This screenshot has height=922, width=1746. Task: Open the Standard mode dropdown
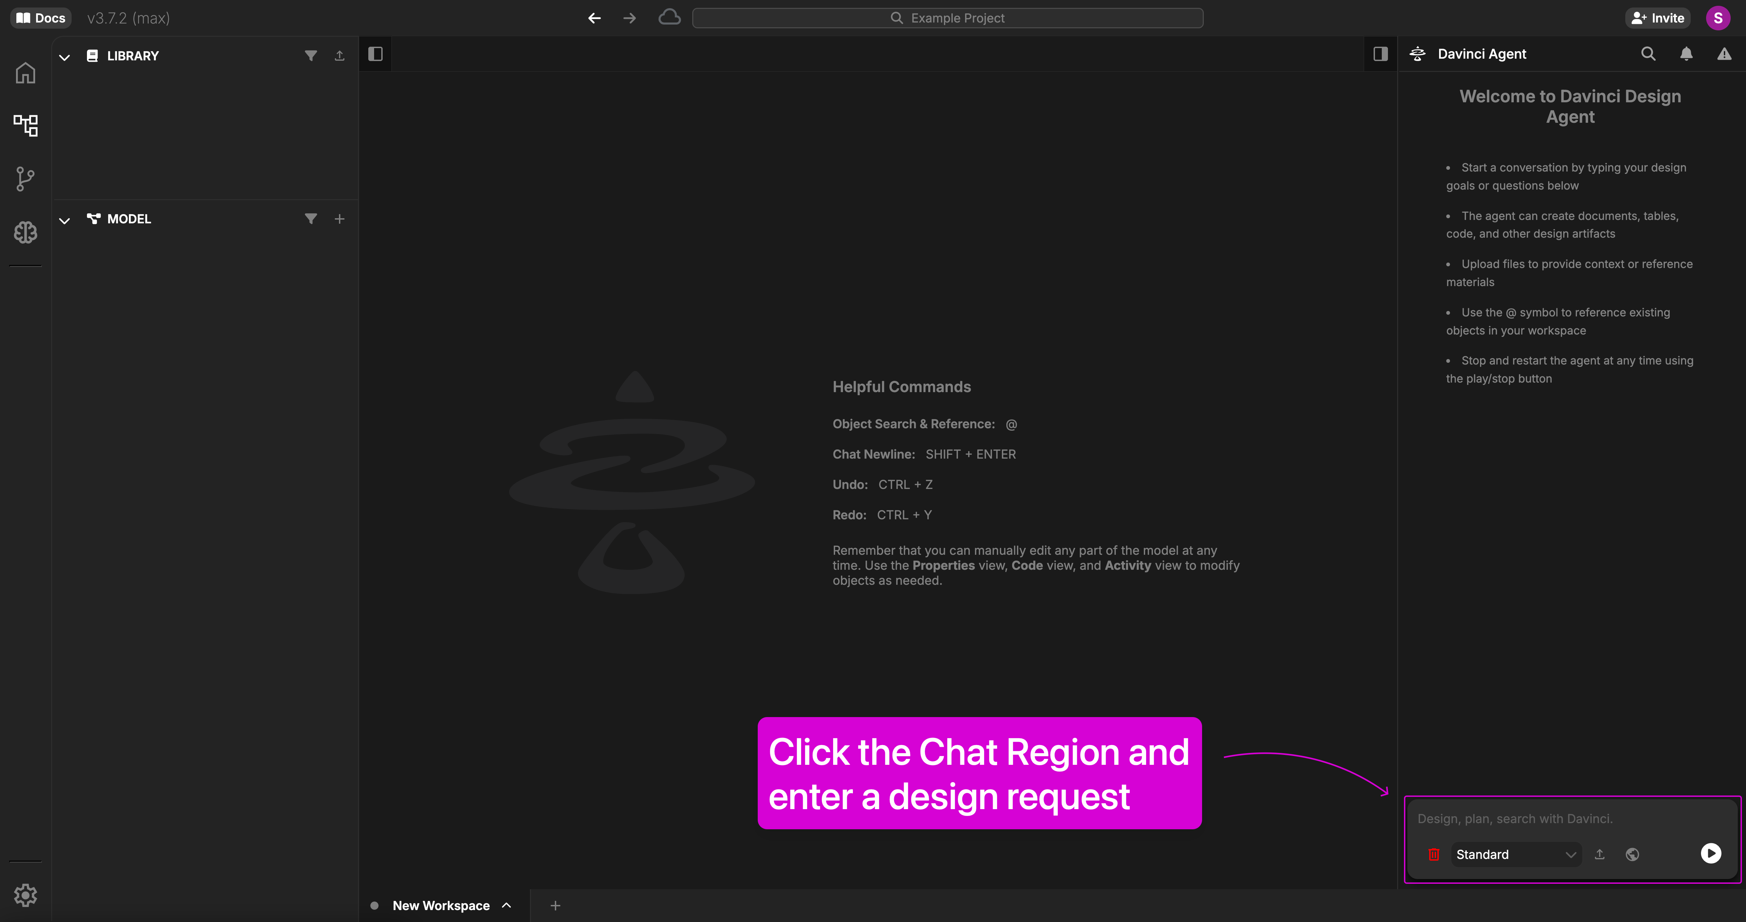click(1515, 854)
